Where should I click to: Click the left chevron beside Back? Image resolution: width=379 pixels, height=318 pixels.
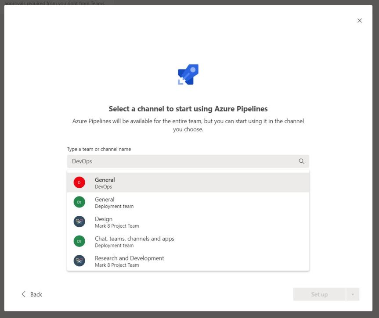coord(24,294)
